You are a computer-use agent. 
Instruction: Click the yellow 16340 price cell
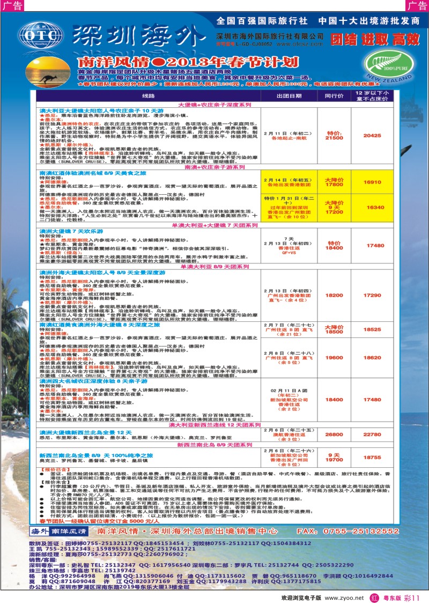[x=372, y=207]
